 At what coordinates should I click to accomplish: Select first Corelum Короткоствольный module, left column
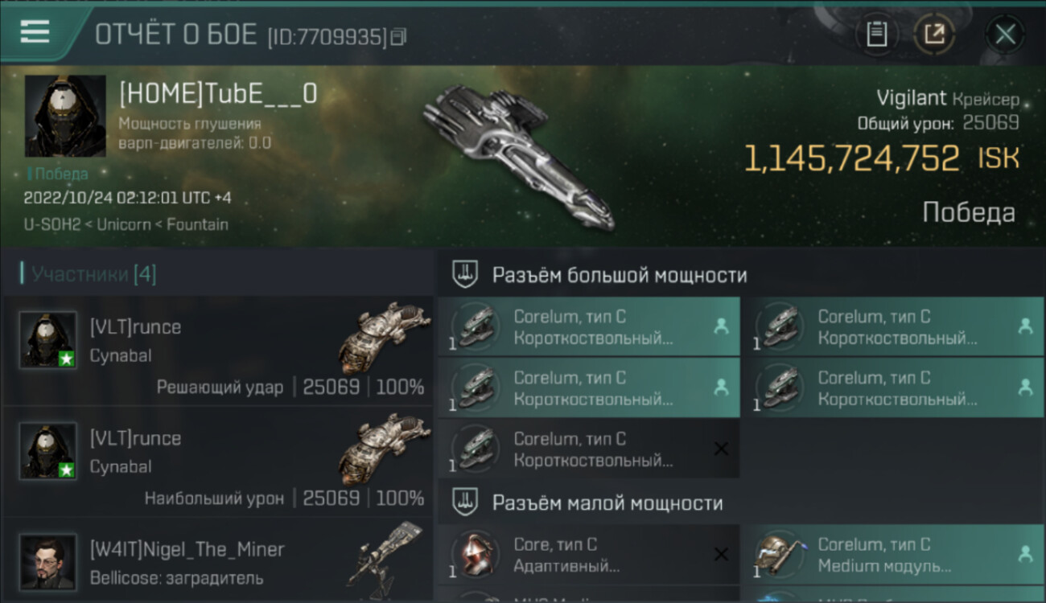589,326
